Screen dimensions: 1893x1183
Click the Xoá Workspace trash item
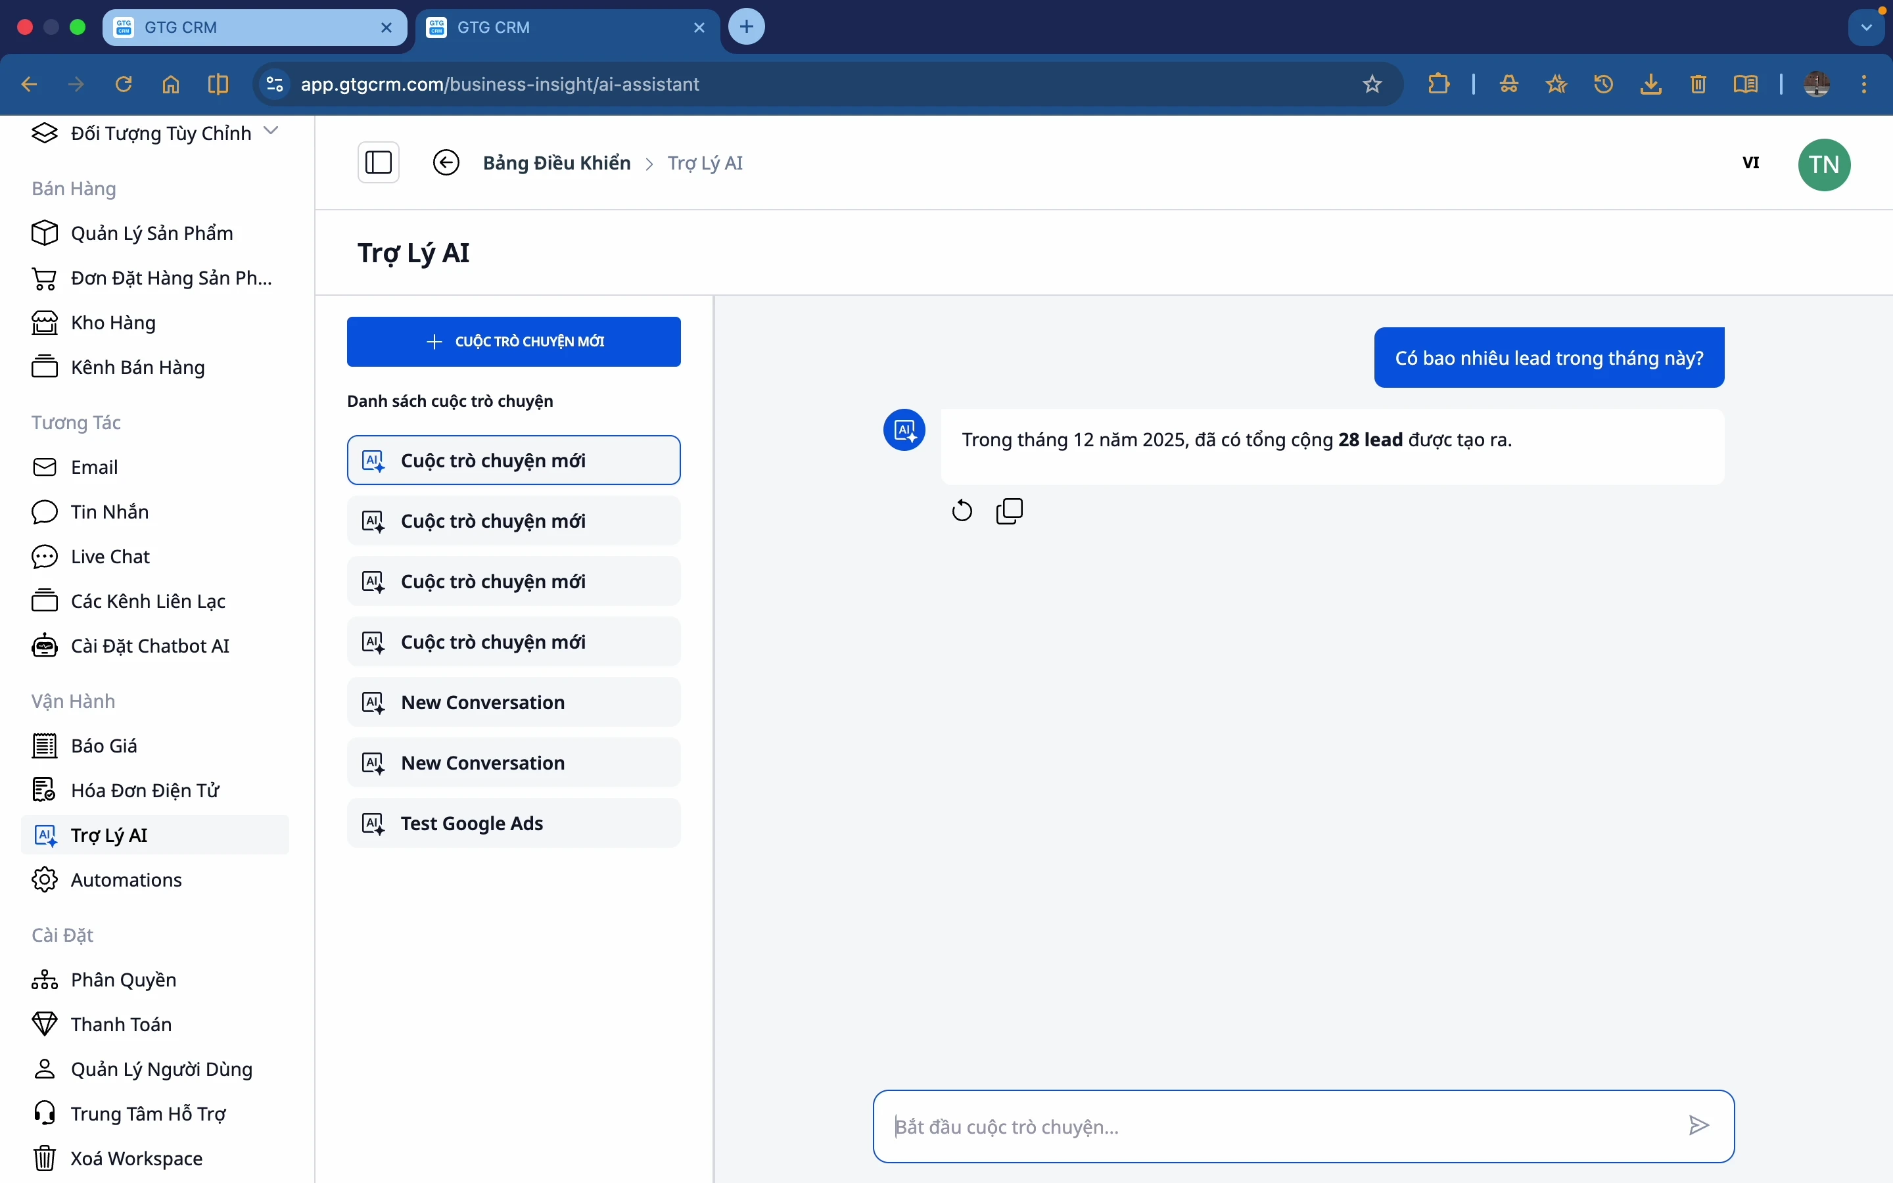pos(136,1158)
